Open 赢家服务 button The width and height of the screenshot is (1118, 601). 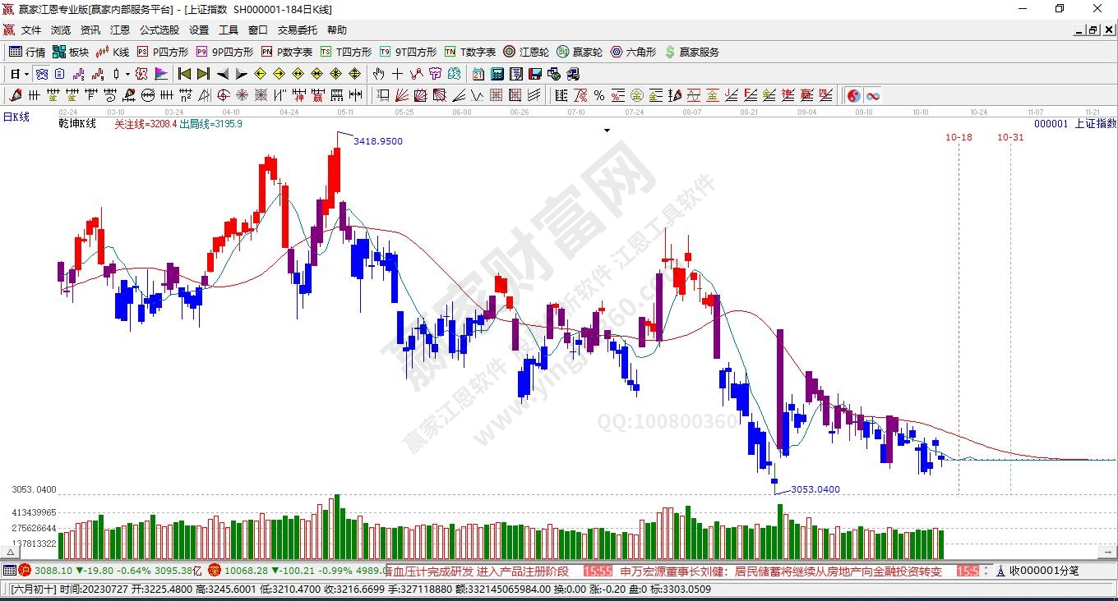click(692, 52)
